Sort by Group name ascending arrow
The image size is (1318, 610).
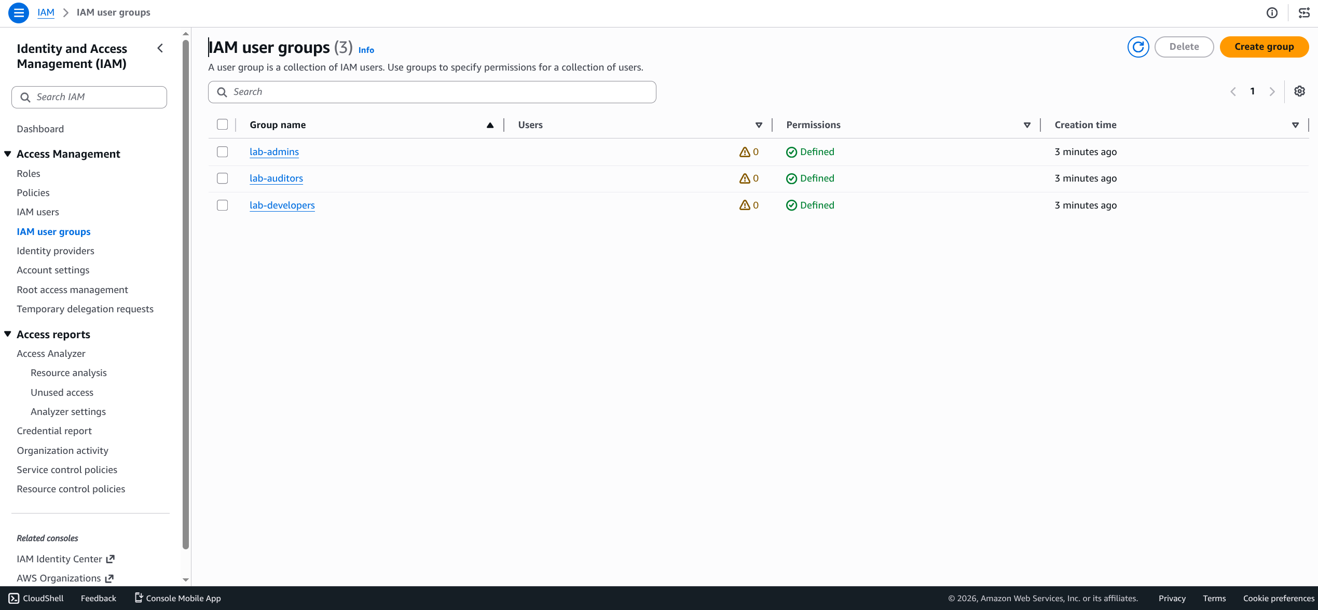490,125
